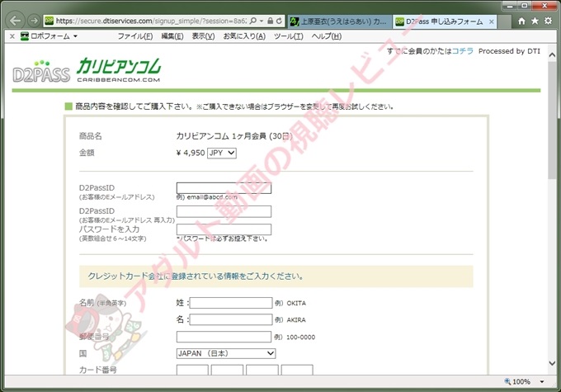The image size is (561, 392).
Task: Click the first カード番号 box
Action: tap(192, 370)
